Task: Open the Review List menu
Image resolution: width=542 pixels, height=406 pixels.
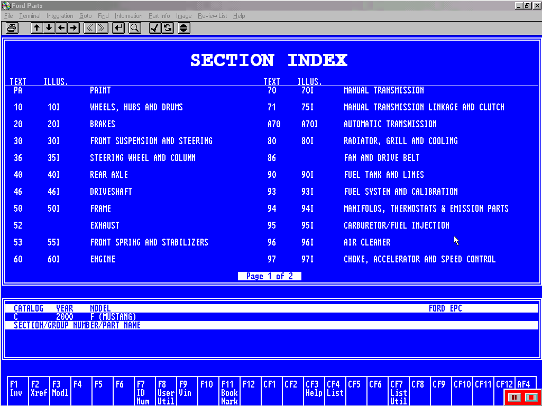Action: coord(213,16)
